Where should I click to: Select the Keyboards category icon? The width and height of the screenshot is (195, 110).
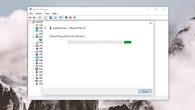pos(37,51)
